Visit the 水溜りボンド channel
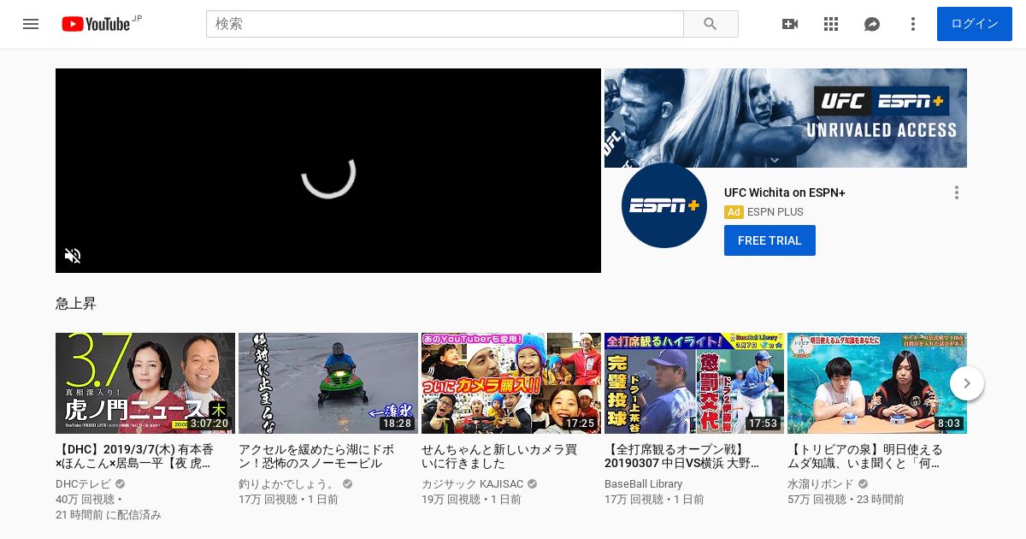The width and height of the screenshot is (1026, 539). pos(820,484)
